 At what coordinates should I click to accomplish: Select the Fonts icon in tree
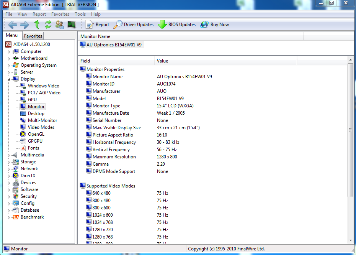23,148
